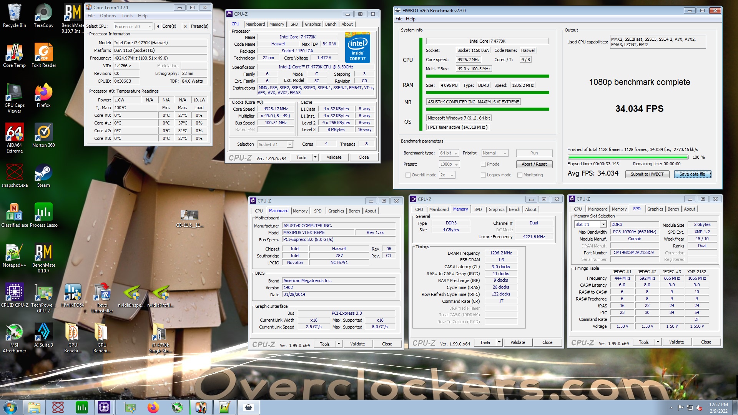Open Tools dropdown arrow in top CPU-Z window

click(315, 157)
